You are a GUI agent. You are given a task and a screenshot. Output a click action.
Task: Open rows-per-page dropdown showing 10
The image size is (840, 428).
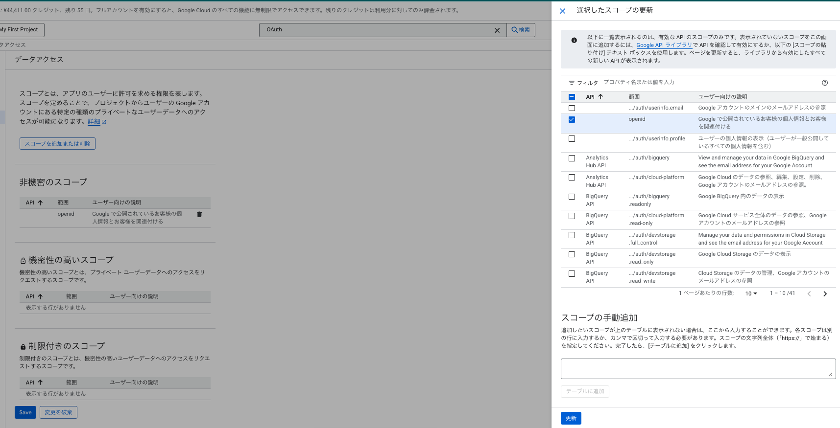pos(751,293)
